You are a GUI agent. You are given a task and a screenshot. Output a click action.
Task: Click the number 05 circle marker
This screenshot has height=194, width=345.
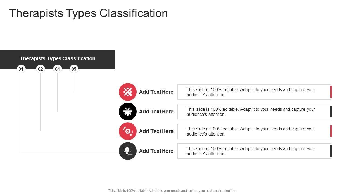click(x=74, y=69)
